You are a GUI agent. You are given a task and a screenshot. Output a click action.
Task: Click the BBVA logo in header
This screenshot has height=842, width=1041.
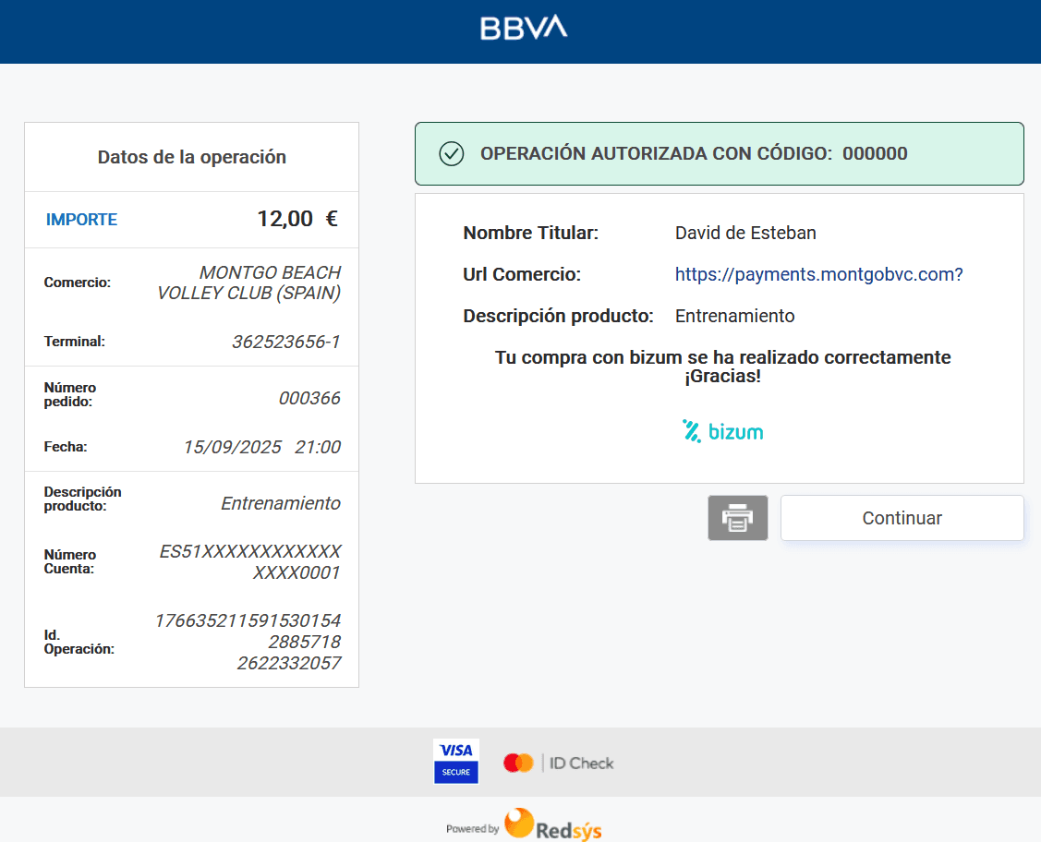pyautogui.click(x=524, y=28)
